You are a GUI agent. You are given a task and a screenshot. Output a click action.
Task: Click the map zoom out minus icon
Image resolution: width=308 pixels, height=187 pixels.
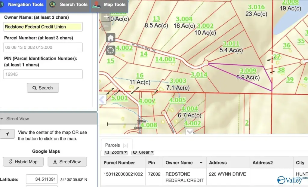tap(106, 26)
